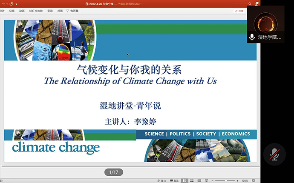Click the zoom out minus button
Image resolution: width=294 pixels, height=183 pixels.
pyautogui.click(x=213, y=180)
